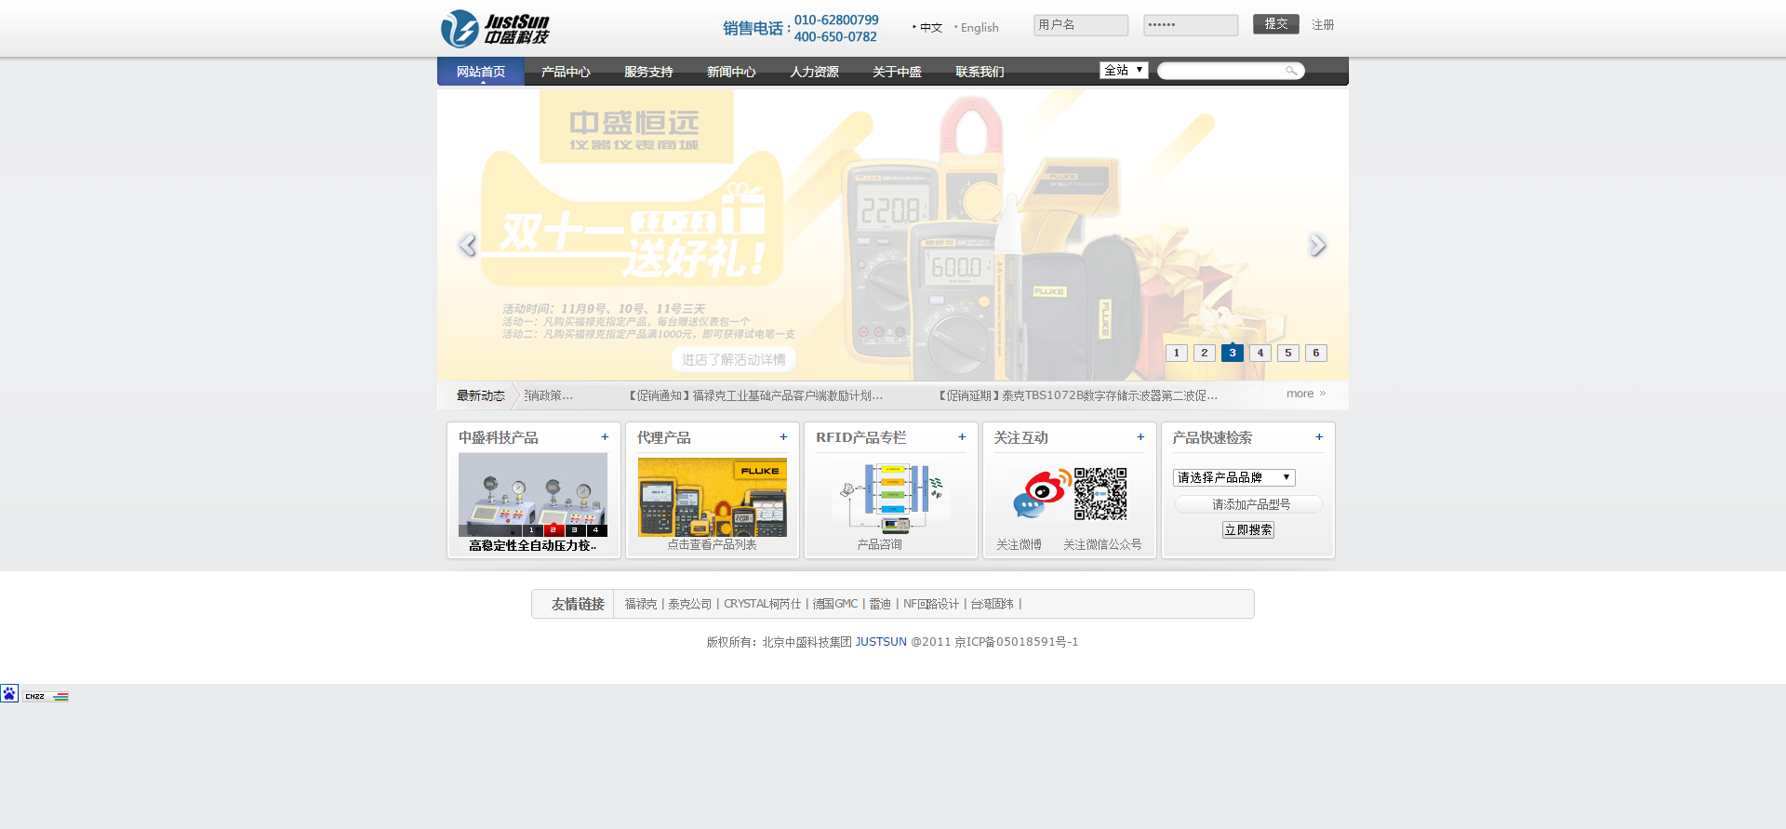1786x829 pixels.
Task: Click the plus icon beside 产品快速检索
Action: click(1319, 437)
